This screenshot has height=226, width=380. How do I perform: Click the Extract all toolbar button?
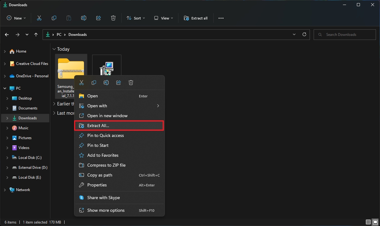click(196, 18)
